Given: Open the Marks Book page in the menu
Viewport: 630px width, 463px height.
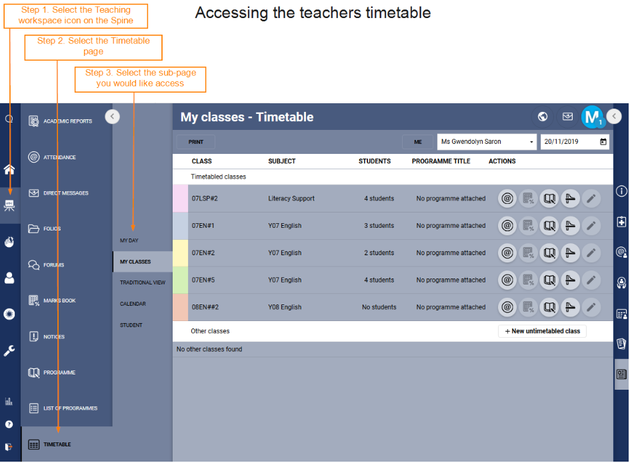Looking at the screenshot, I should point(59,301).
